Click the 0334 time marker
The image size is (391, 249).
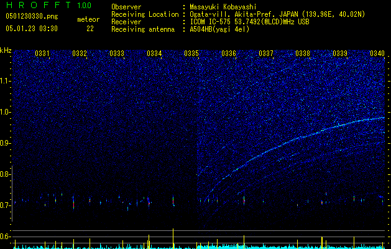(x=154, y=53)
